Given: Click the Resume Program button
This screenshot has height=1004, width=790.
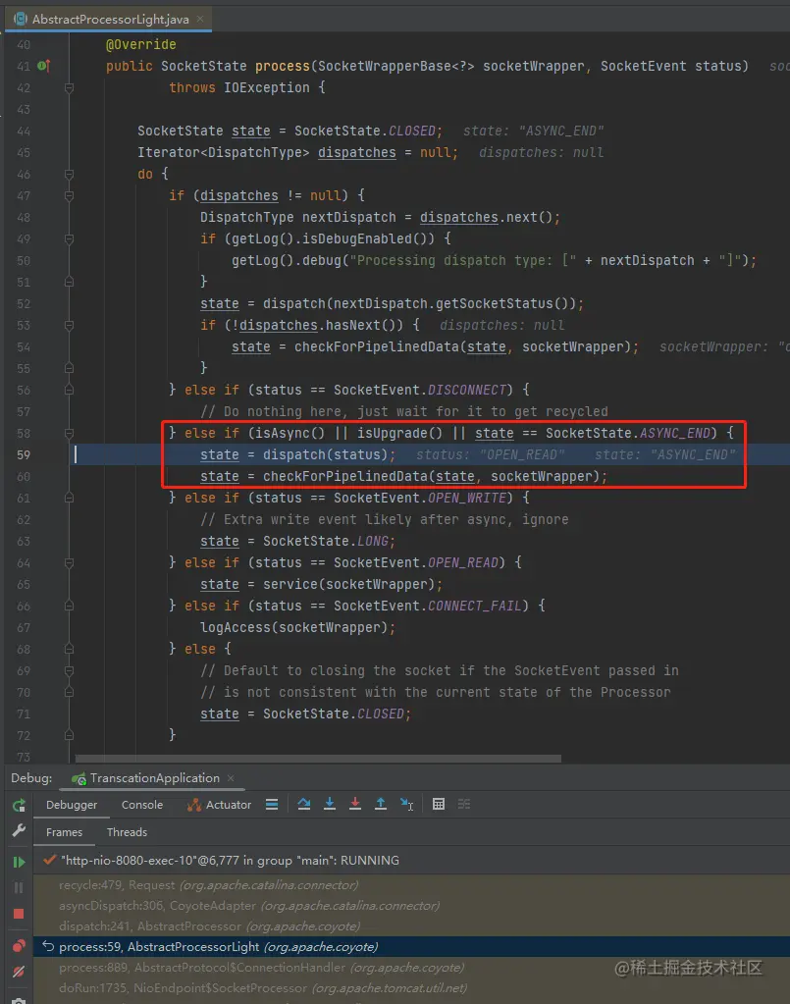Looking at the screenshot, I should click(19, 862).
